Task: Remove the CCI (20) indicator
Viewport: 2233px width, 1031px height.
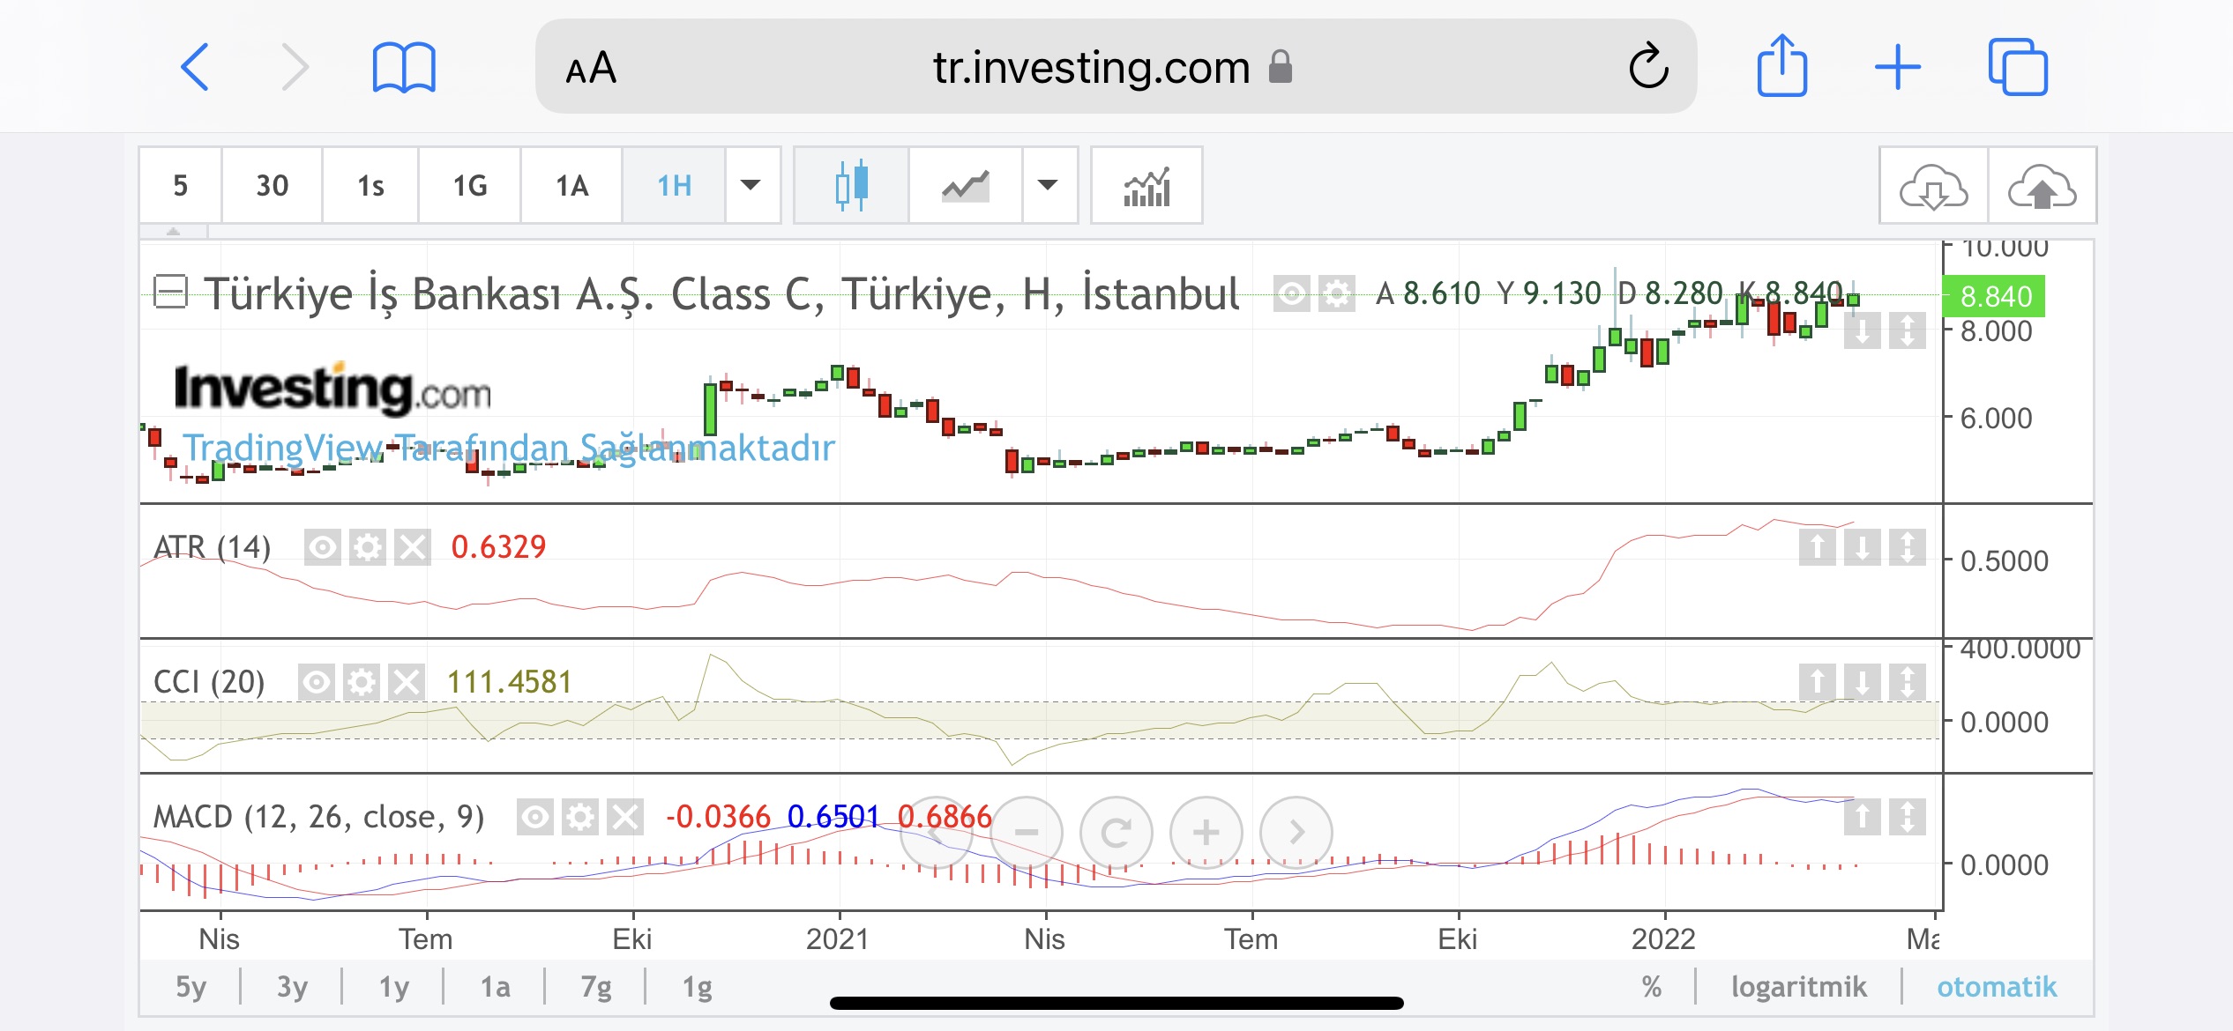Action: pyautogui.click(x=407, y=682)
